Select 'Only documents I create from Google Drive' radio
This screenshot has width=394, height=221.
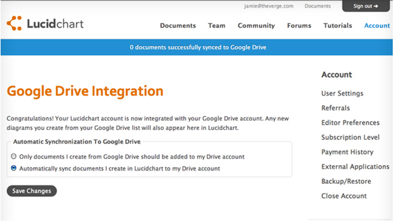point(14,156)
